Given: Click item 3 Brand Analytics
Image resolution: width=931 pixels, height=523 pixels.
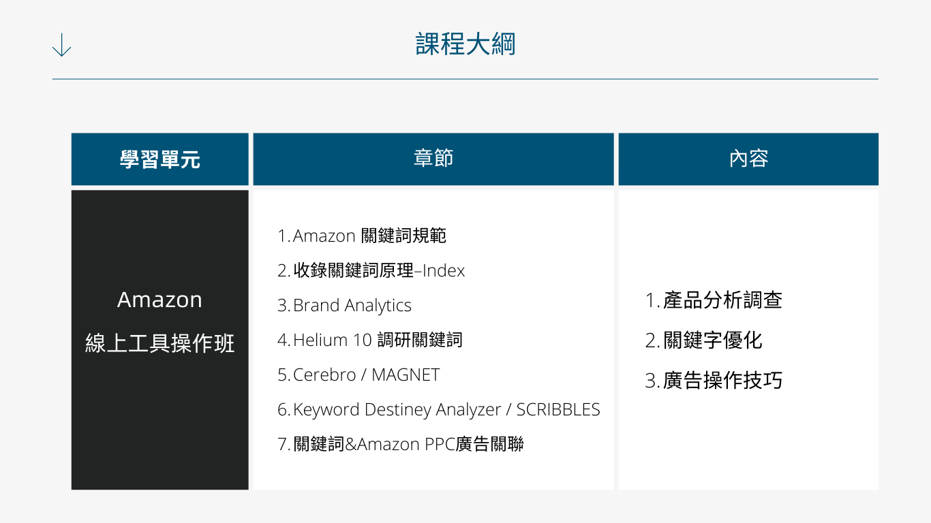Looking at the screenshot, I should 345,305.
